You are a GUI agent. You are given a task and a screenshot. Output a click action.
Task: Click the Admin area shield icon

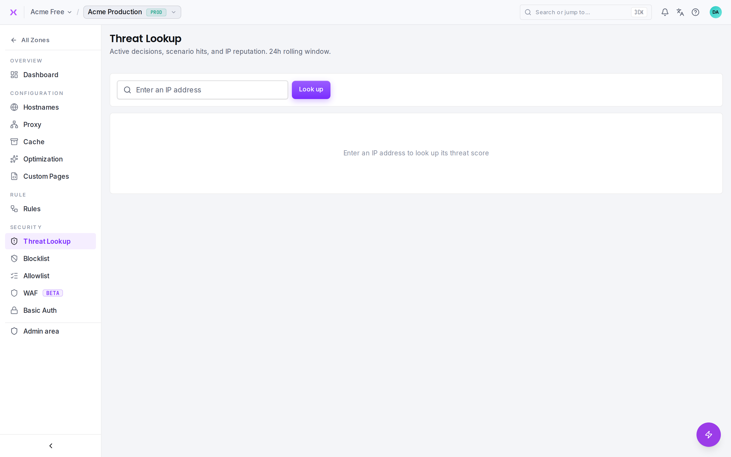click(x=14, y=331)
